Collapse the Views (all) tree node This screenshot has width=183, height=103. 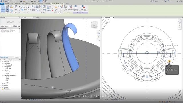click(x=1, y=62)
